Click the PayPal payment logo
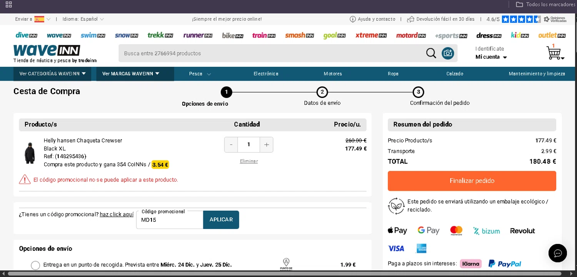This screenshot has width=577, height=277. 505,264
